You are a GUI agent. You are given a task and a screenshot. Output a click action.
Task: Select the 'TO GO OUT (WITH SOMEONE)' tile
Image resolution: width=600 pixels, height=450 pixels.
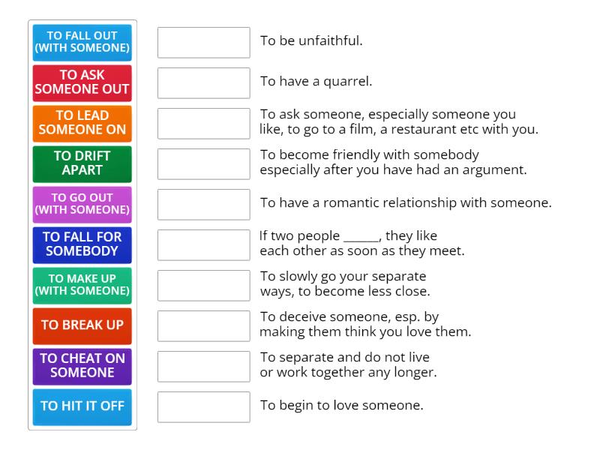click(82, 204)
